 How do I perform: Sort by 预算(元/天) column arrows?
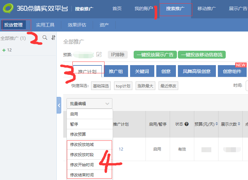[217, 124]
